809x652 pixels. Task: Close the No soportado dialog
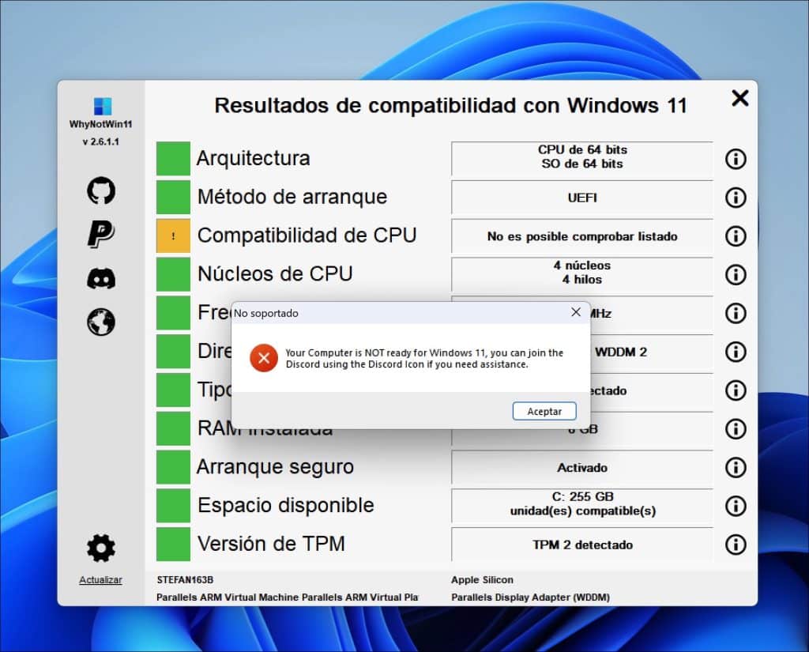[576, 312]
